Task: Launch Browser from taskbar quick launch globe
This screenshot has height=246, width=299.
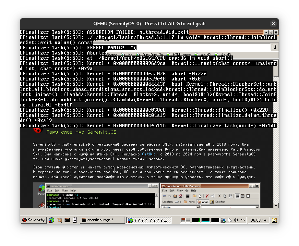Action: 52,220
